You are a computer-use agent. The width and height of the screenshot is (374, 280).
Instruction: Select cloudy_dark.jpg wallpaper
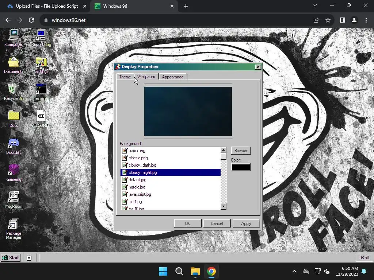(171, 165)
